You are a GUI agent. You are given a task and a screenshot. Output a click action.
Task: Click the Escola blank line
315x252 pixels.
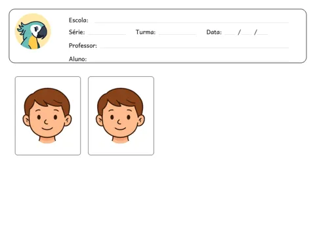pos(192,22)
